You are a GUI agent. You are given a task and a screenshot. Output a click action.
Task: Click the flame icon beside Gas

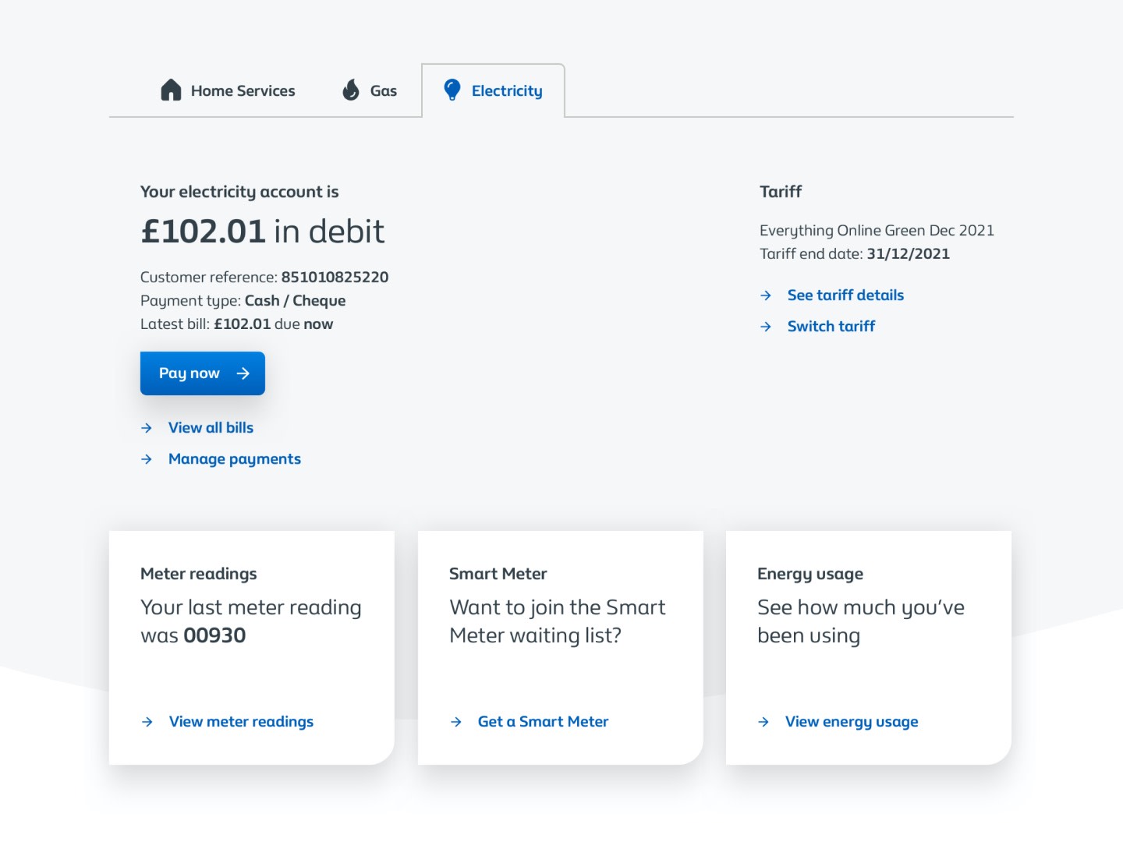click(x=351, y=90)
